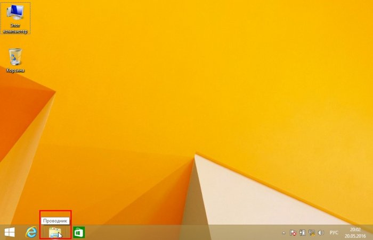Open the green Windows Store taskbar icon
The image size is (373, 240).
tap(79, 233)
